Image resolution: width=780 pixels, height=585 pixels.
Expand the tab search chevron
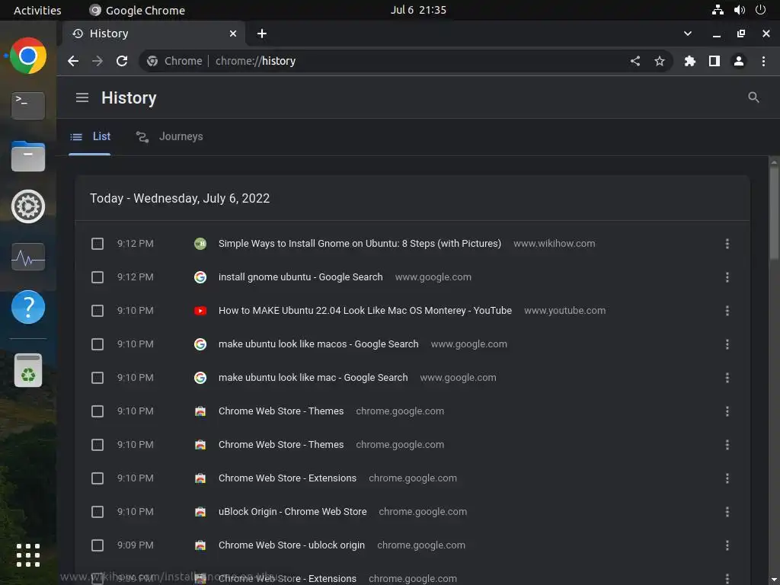(688, 34)
